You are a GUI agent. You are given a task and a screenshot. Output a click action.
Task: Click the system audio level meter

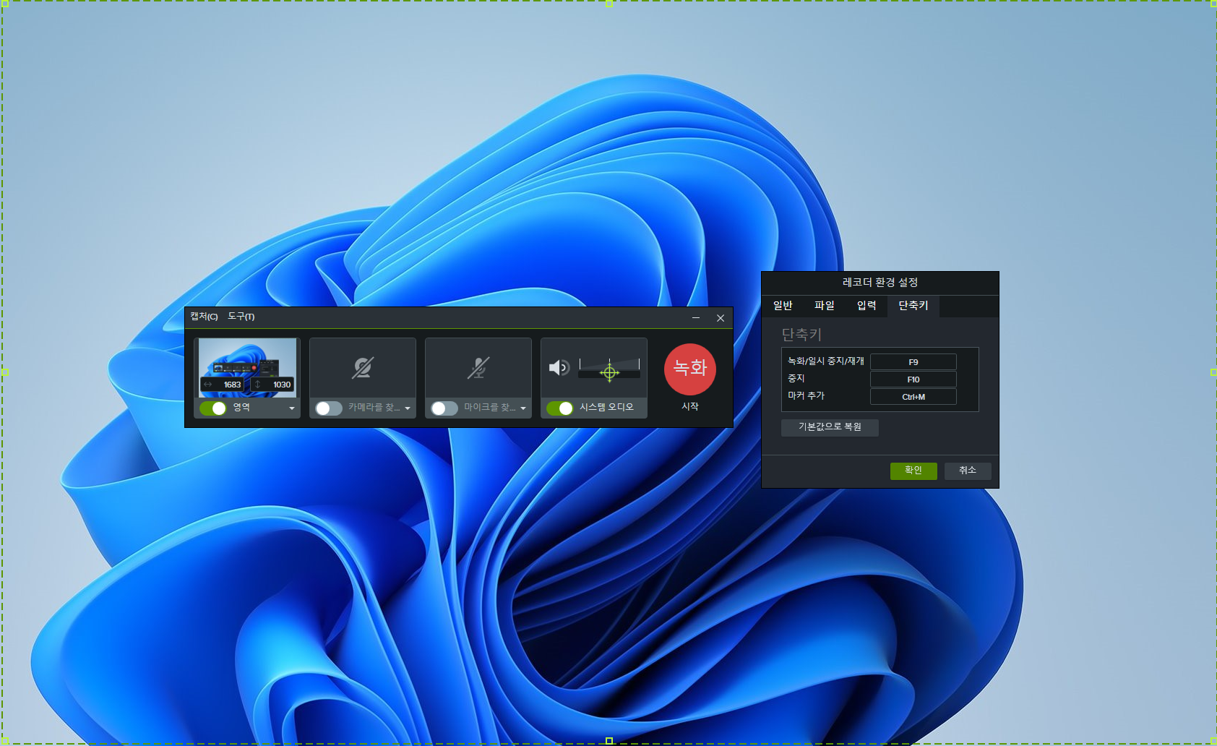(609, 368)
